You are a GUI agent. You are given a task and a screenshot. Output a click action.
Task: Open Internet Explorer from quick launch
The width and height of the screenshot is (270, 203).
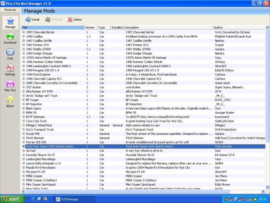(33, 199)
